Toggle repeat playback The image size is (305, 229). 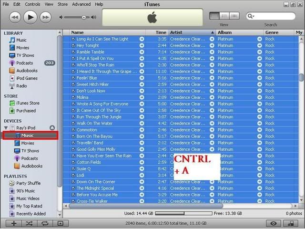[x=45, y=224]
